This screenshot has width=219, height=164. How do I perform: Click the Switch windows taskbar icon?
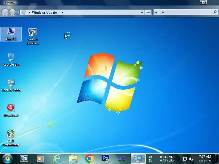point(24,159)
